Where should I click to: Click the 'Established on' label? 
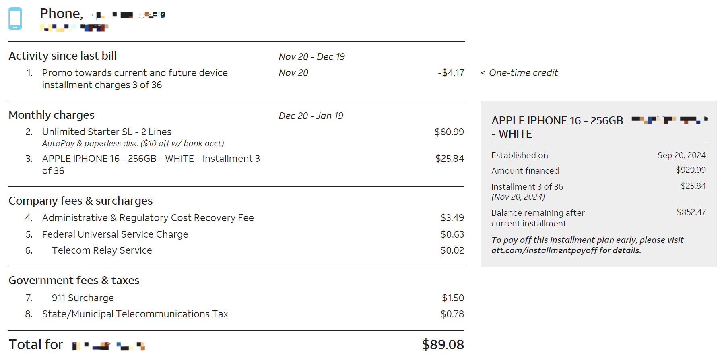520,155
